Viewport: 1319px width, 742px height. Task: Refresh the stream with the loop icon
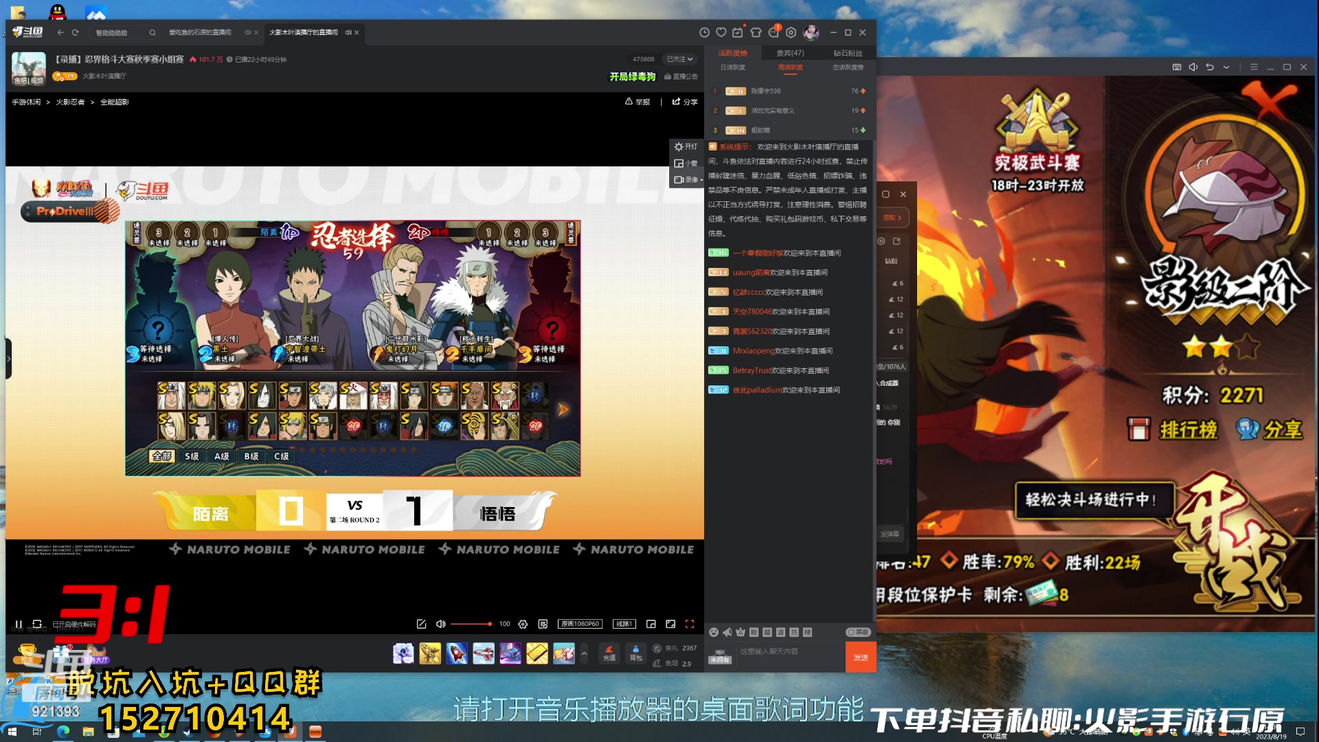[37, 624]
